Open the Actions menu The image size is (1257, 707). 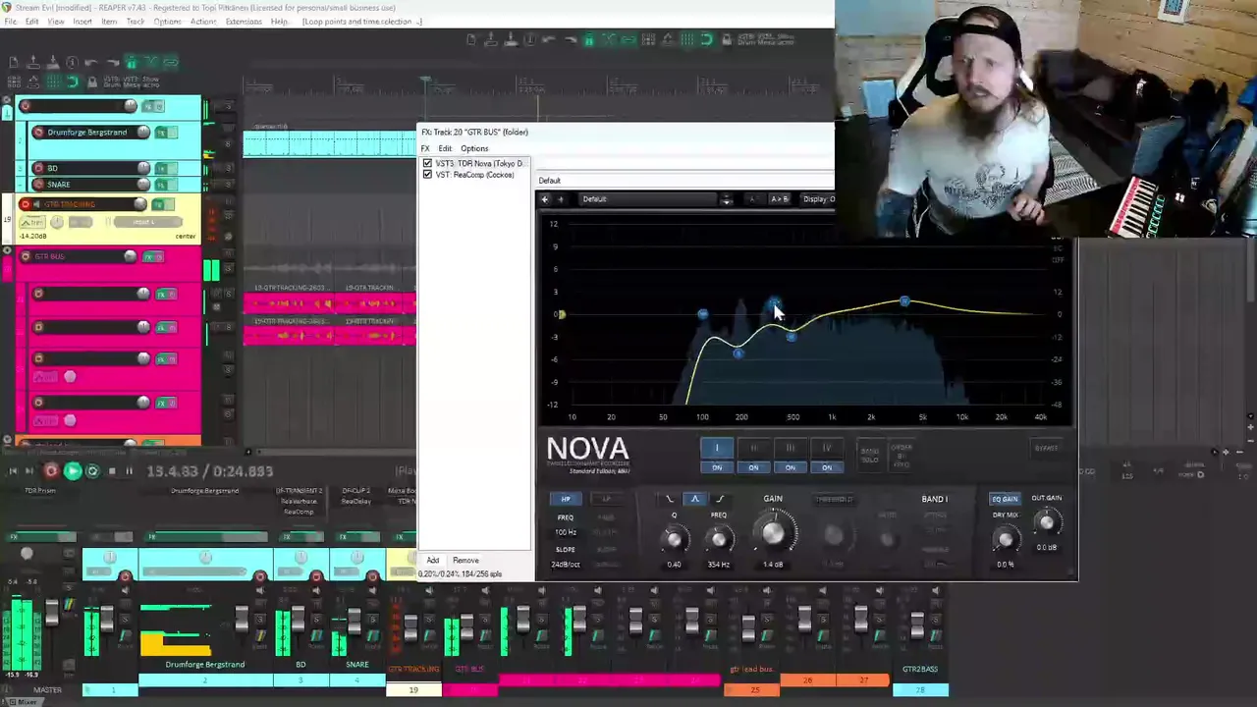pos(203,22)
